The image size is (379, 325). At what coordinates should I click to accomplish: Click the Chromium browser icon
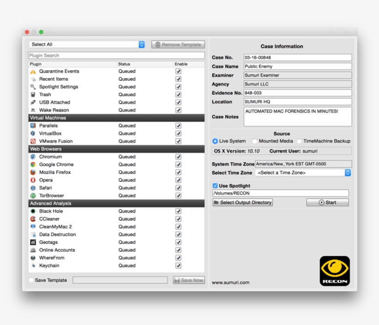[33, 157]
